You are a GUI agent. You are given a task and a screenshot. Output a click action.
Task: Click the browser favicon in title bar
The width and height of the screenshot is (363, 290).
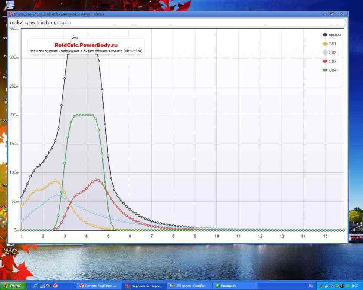tap(11, 14)
